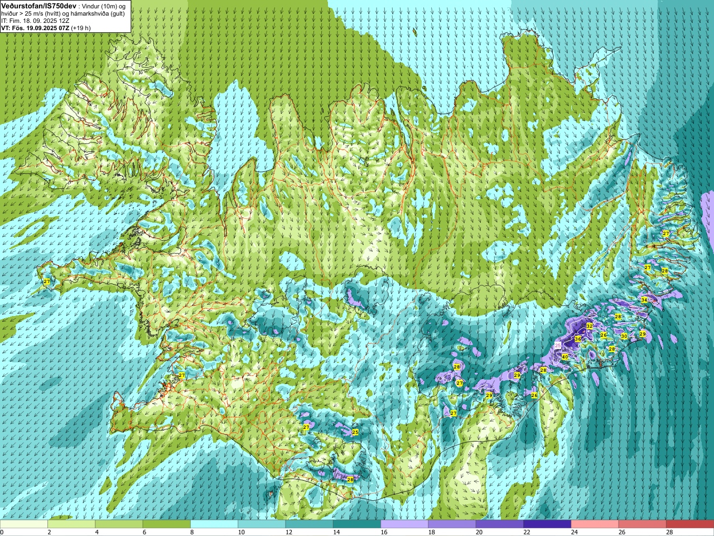
Task: Click the 6–8 m/s green legend swatch
Action: point(167,524)
